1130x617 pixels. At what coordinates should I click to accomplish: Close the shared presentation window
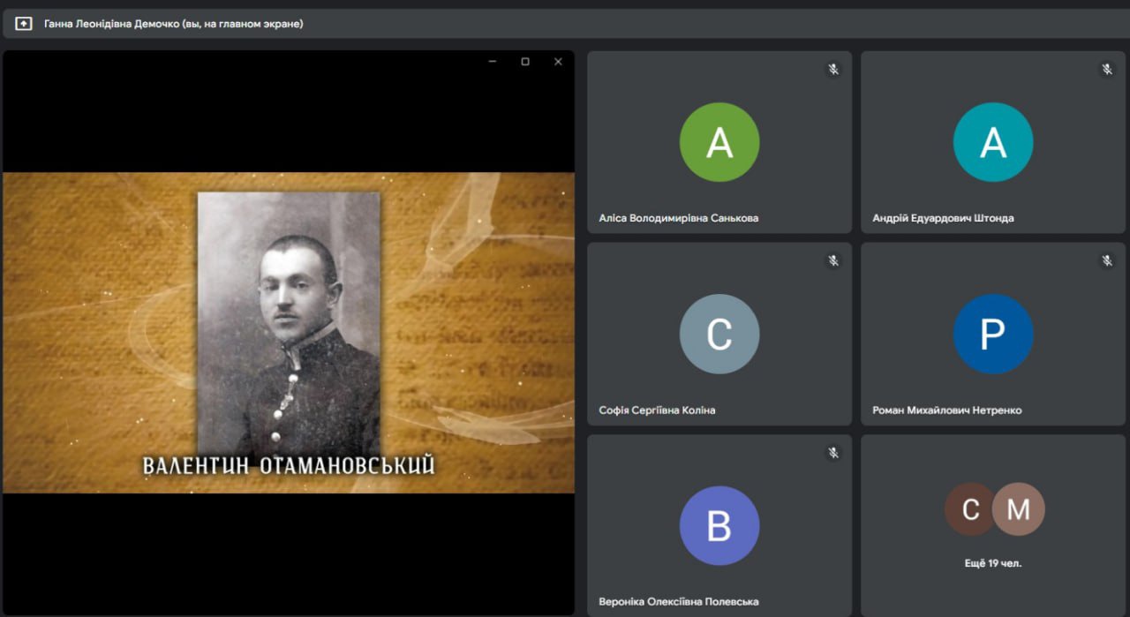(558, 62)
